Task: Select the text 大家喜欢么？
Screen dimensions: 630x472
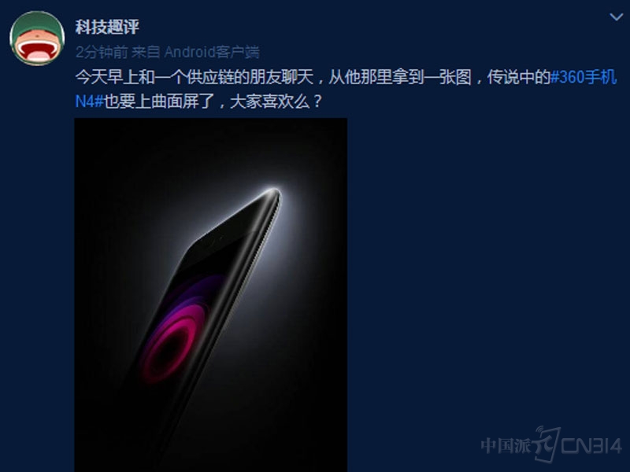Action: point(276,101)
